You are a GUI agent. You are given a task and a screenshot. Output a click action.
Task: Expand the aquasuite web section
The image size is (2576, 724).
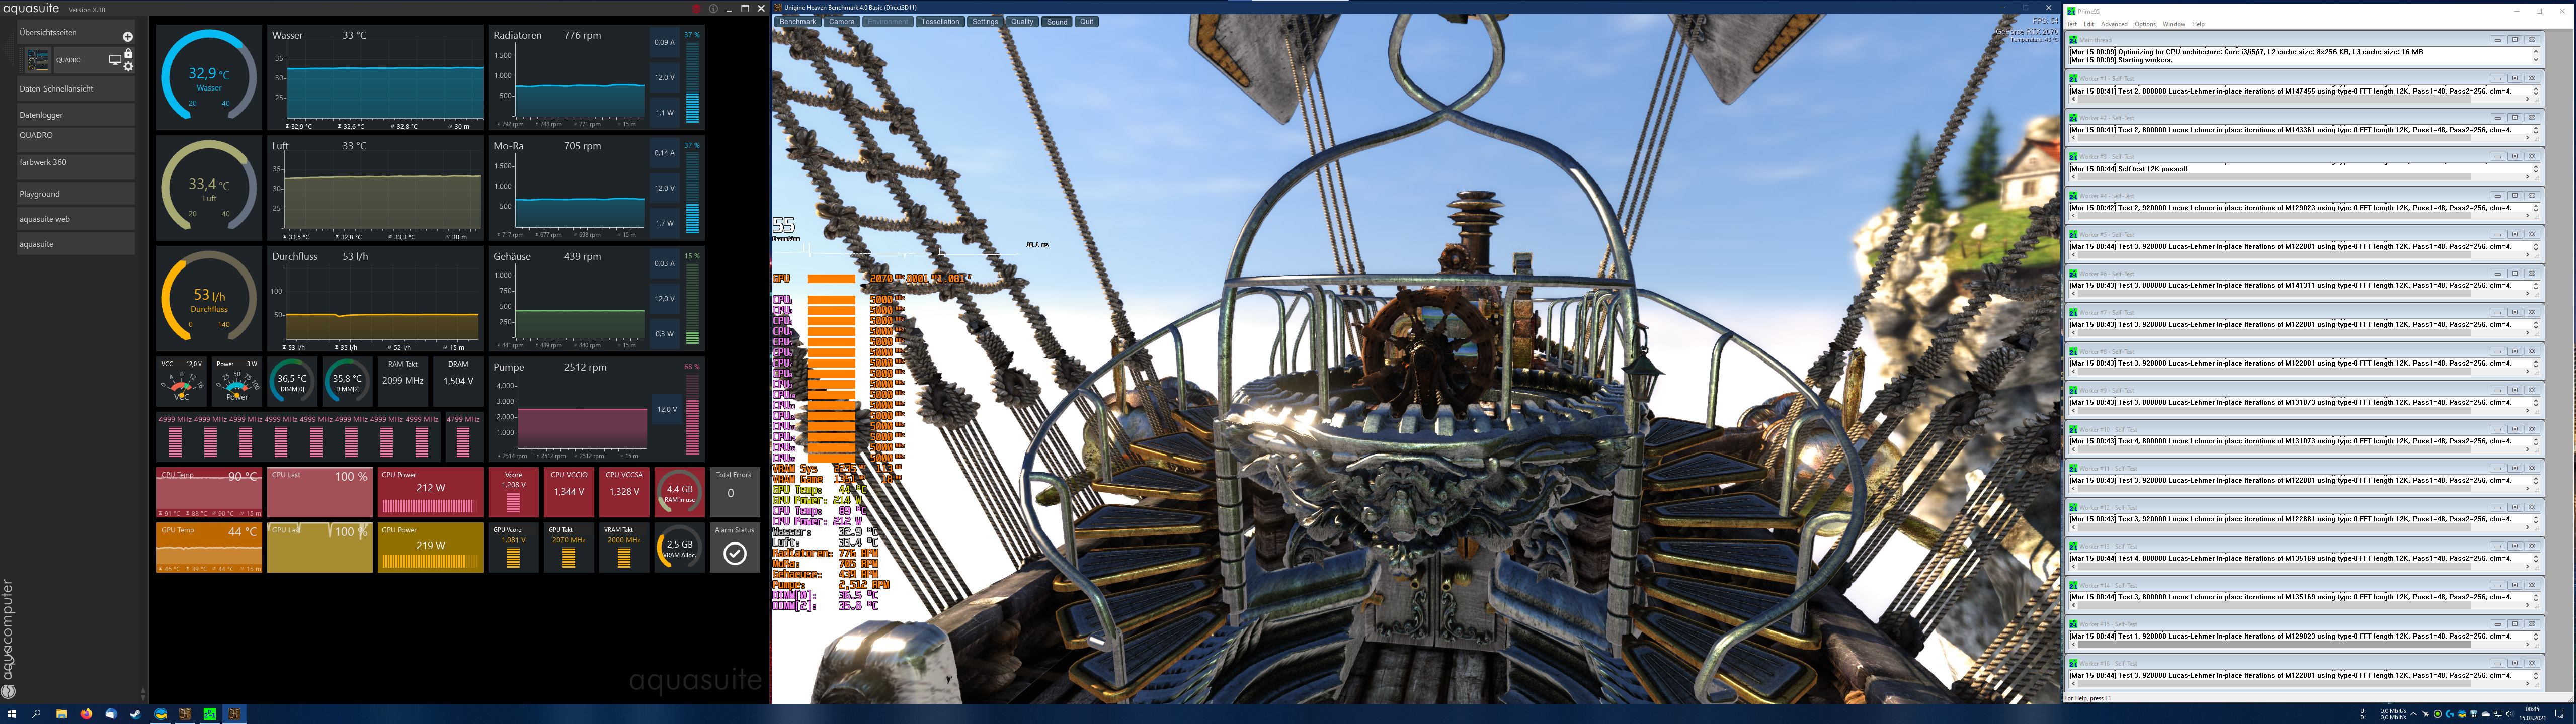tap(75, 218)
